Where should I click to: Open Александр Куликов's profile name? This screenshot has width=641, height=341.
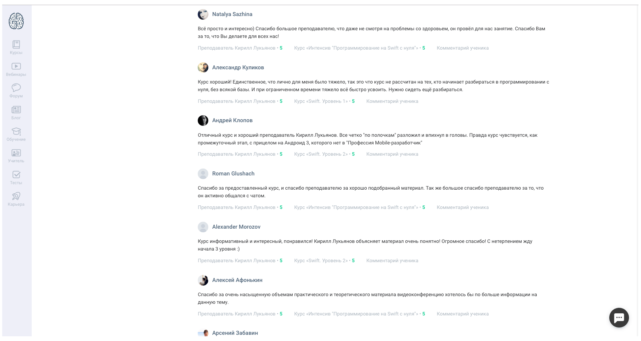[238, 67]
